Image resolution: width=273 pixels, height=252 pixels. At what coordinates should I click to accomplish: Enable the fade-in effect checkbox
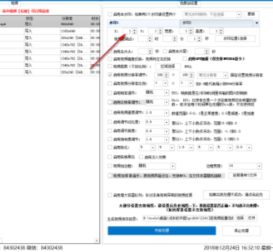point(141,157)
